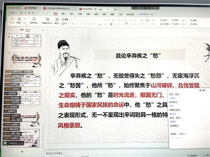The height and width of the screenshot is (157, 210).
Task: Open the 节 section dropdown
Action: (x=65, y=23)
